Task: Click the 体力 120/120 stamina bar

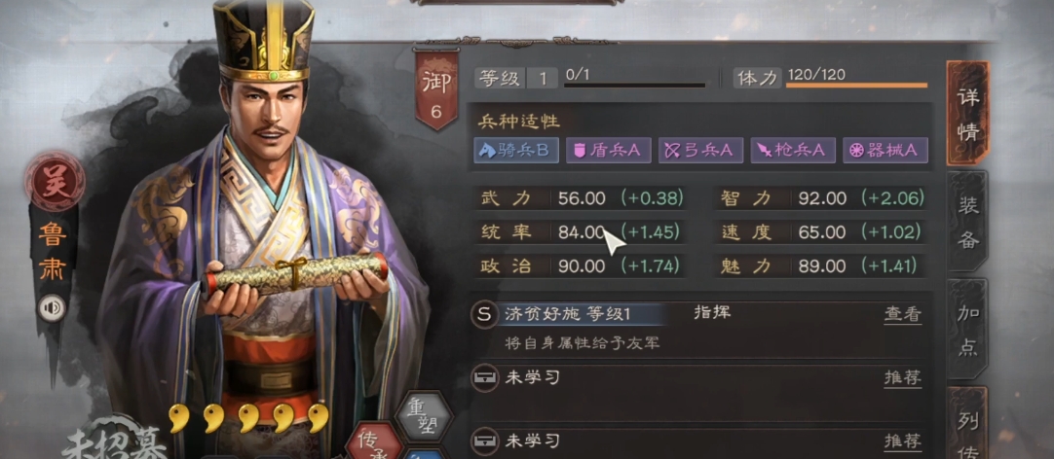Action: [x=856, y=86]
